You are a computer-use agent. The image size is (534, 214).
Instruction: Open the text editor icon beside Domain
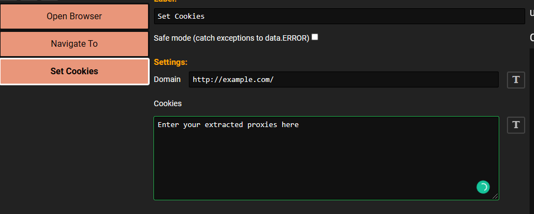pos(516,80)
